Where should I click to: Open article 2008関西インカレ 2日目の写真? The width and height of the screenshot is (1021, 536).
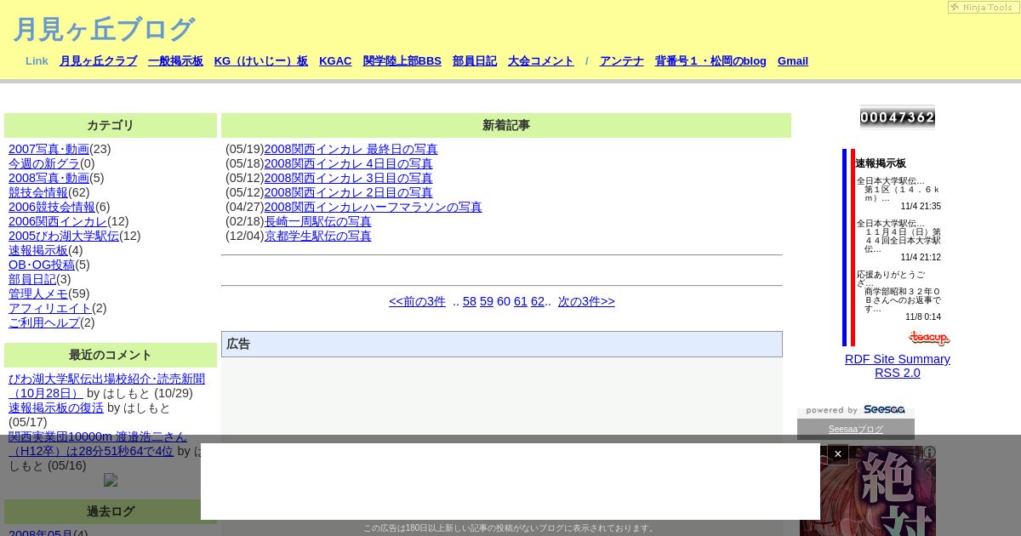coord(348,192)
